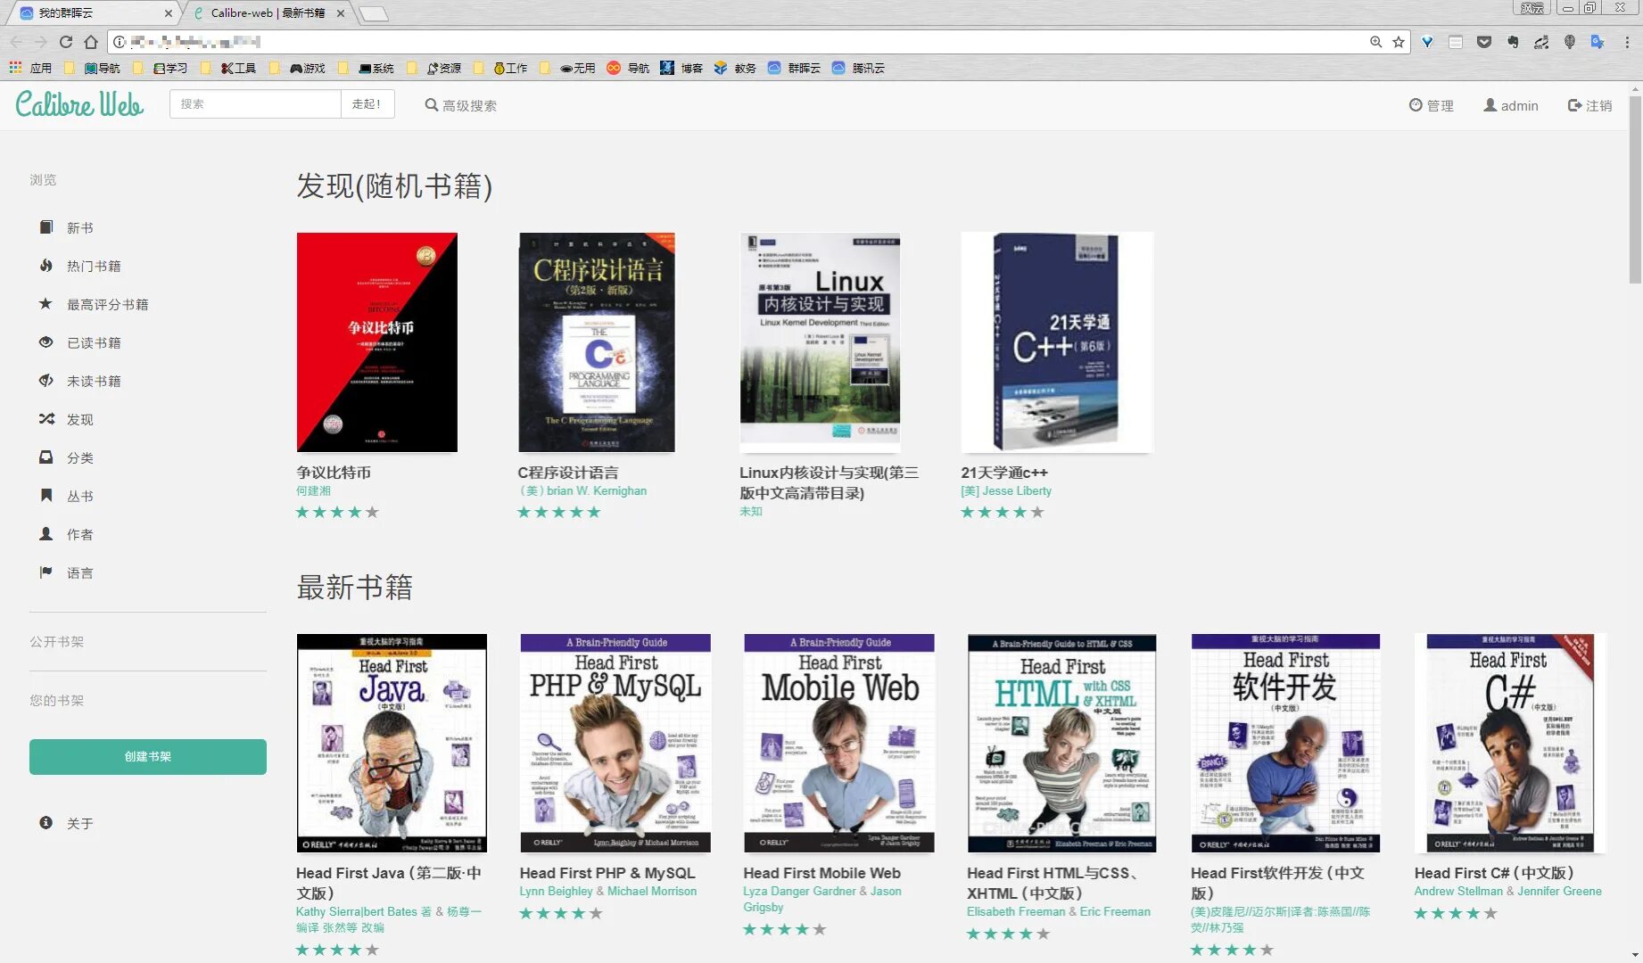
Task: Open the 应用 apps grid shortcut
Action: [30, 68]
